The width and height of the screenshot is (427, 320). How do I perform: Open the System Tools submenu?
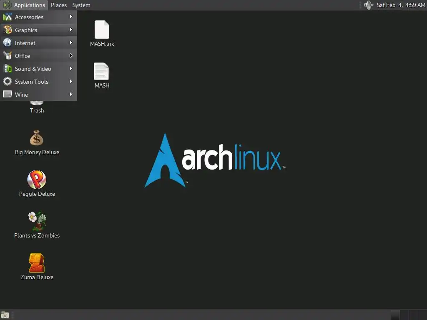(38, 82)
